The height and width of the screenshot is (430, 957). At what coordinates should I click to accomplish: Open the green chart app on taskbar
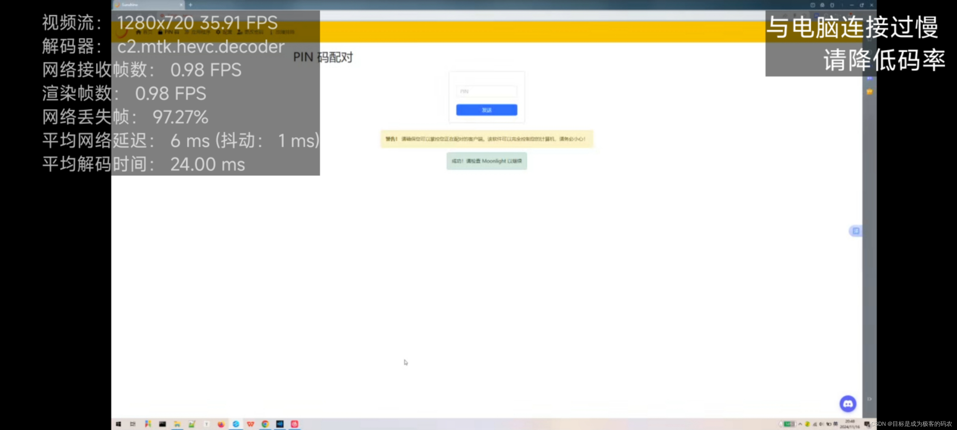point(192,424)
